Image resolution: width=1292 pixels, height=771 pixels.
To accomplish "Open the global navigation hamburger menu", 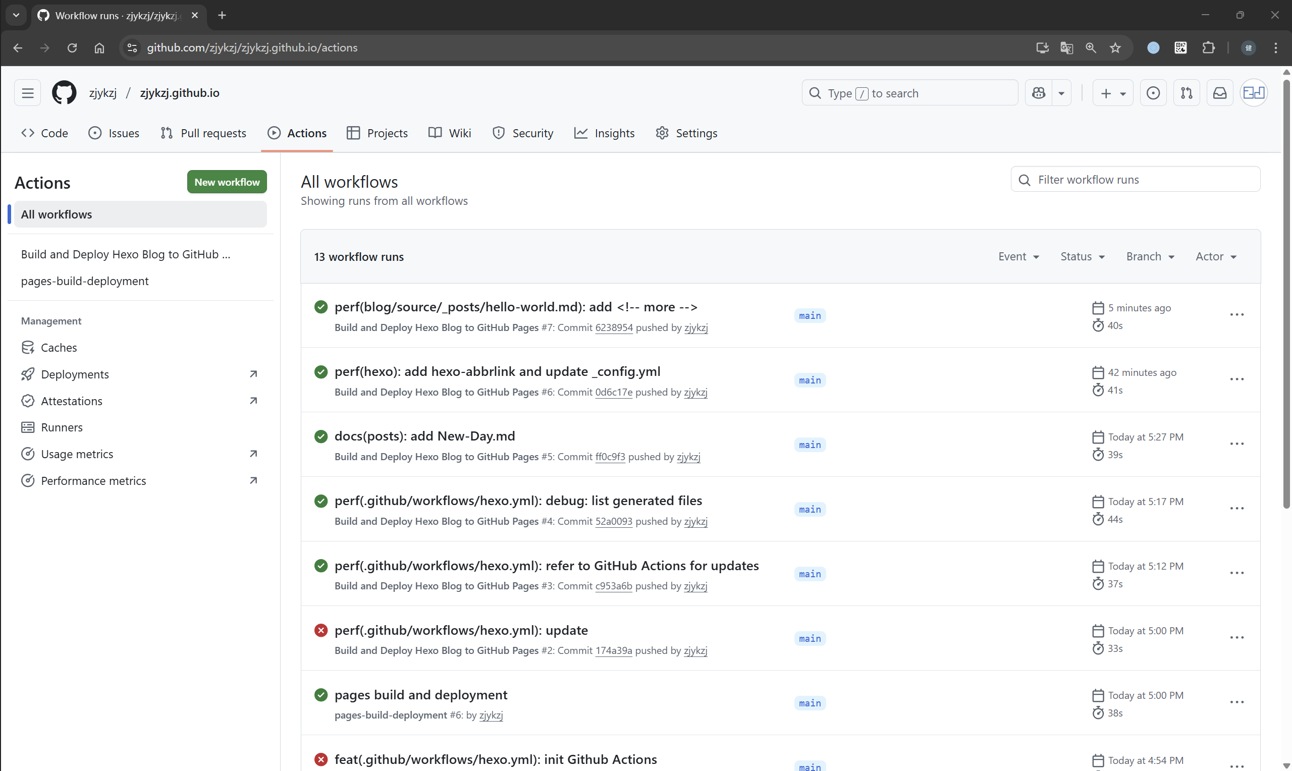I will pyautogui.click(x=28, y=93).
